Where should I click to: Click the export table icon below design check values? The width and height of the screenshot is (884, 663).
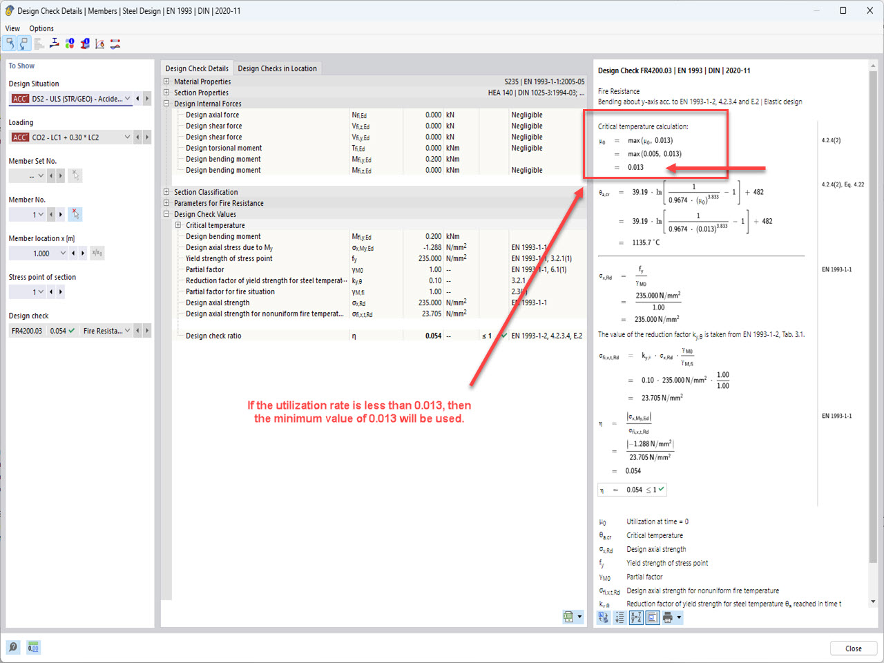[x=568, y=617]
